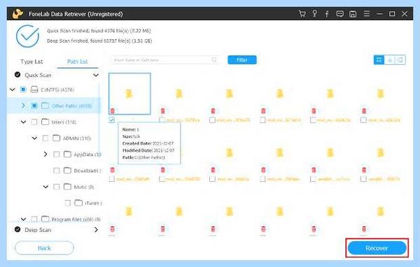
Task: Click 'Quick Scan finished' status text
Action: click(x=99, y=31)
